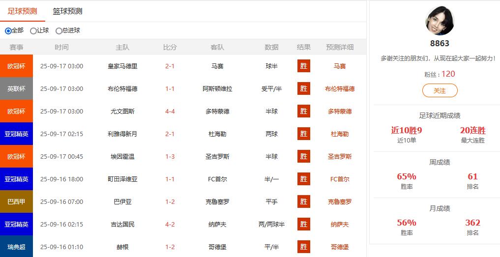Select the 总进球 filter radio button

(x=59, y=31)
